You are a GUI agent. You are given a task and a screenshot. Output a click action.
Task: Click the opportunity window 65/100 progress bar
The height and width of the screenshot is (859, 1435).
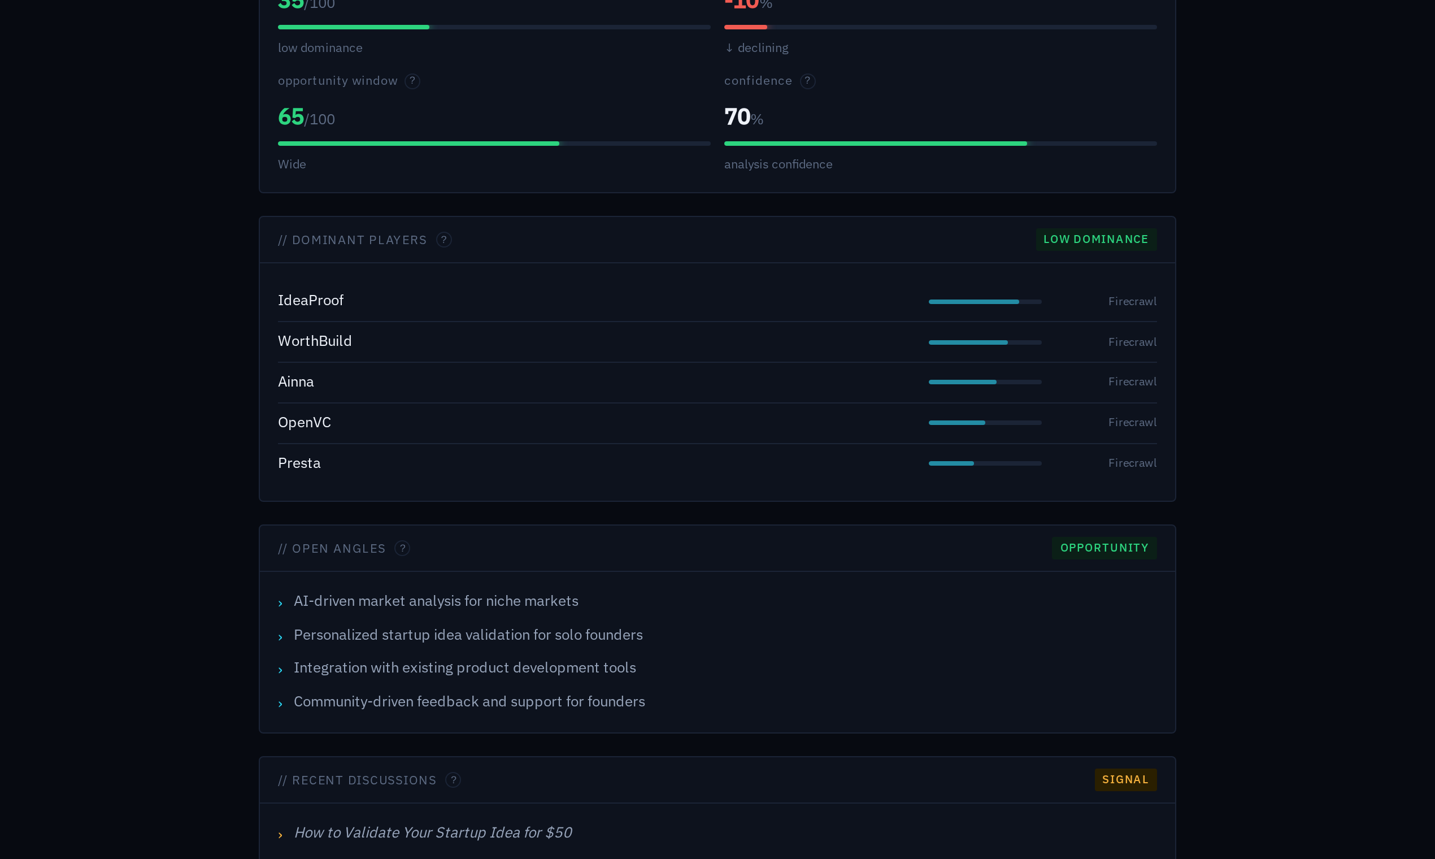[x=494, y=144]
